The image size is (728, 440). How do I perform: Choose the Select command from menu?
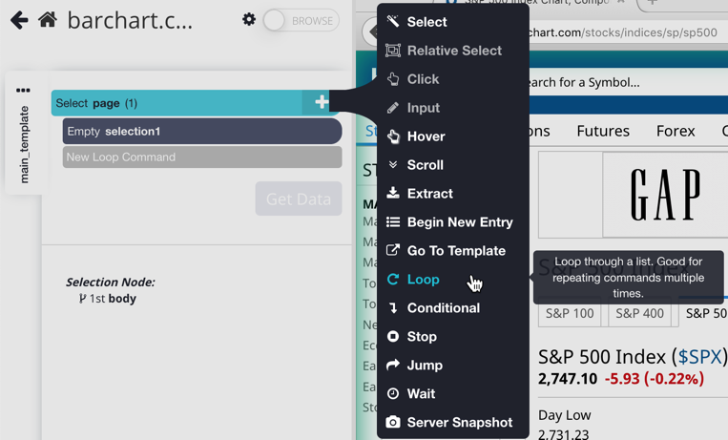point(426,22)
